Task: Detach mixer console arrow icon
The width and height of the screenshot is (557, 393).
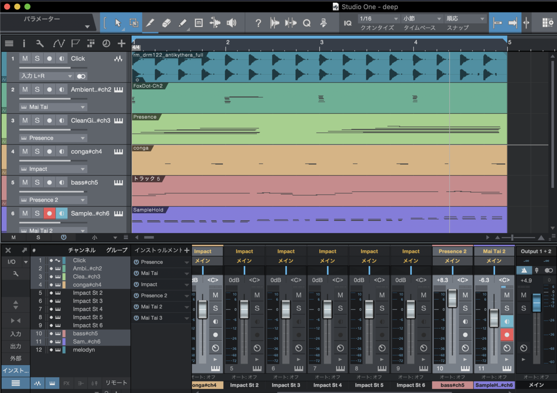Action: pos(24,250)
